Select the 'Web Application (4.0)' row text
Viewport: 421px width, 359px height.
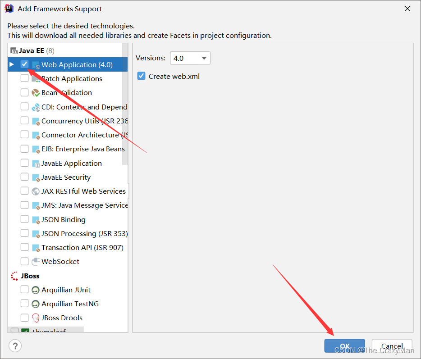[x=77, y=65]
